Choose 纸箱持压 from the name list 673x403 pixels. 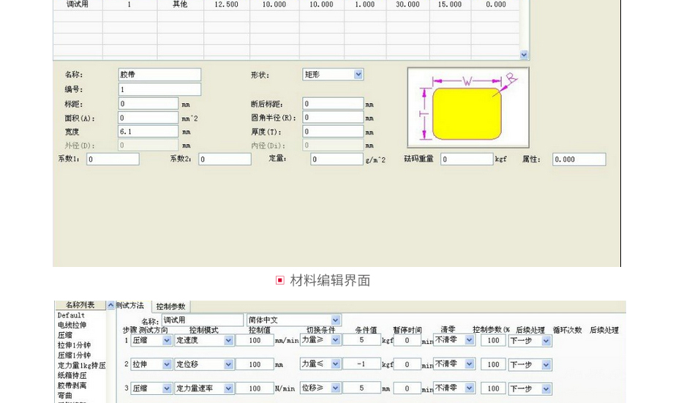72,375
